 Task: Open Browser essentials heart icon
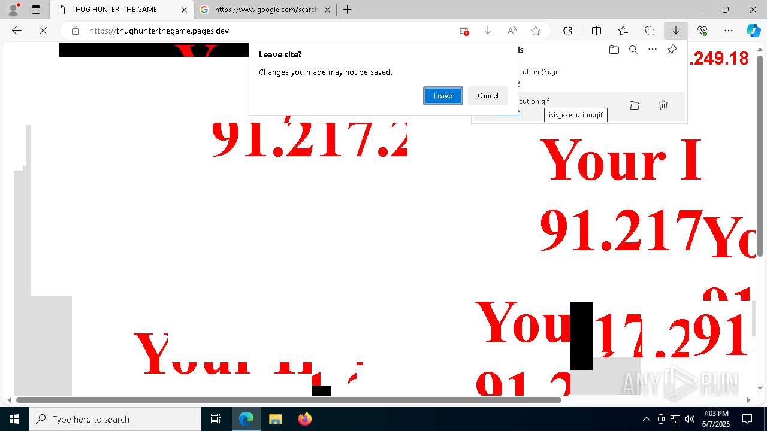coord(702,31)
